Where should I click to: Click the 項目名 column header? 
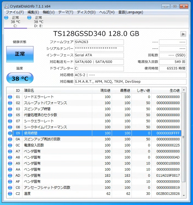(57, 90)
